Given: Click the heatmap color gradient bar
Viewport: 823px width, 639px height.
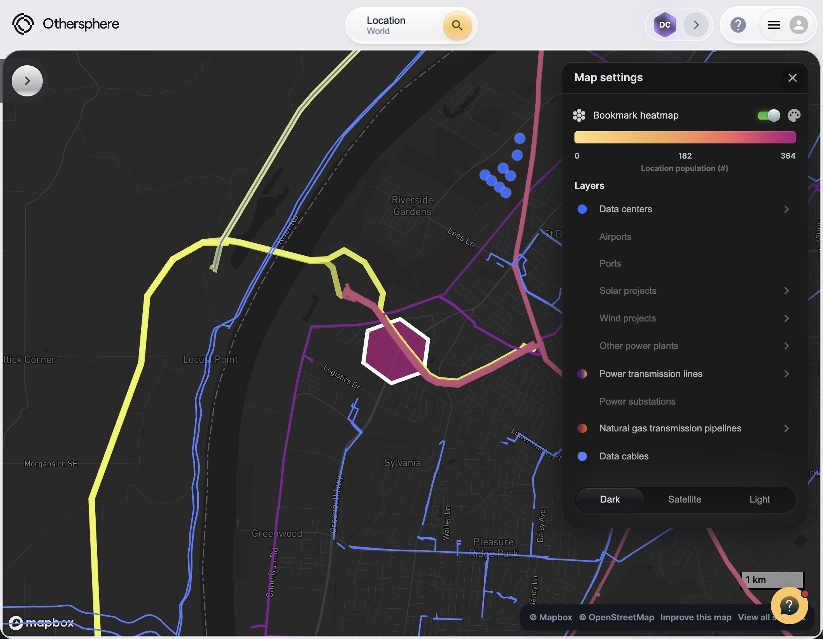Looking at the screenshot, I should coord(685,137).
